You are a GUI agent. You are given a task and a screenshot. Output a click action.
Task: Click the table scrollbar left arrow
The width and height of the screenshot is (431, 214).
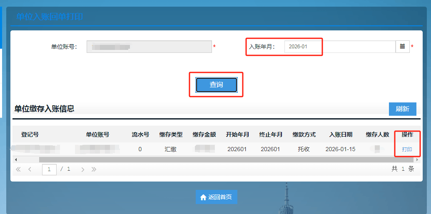pos(16,159)
